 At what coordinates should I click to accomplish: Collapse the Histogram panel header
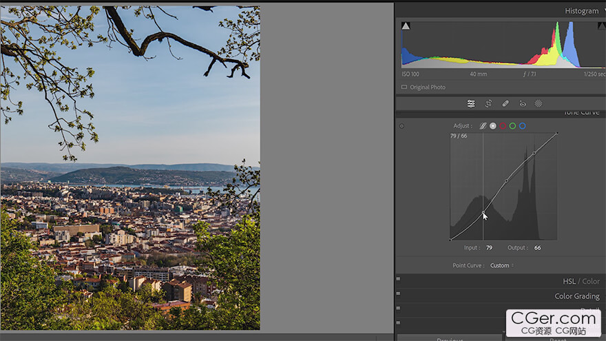(582, 11)
